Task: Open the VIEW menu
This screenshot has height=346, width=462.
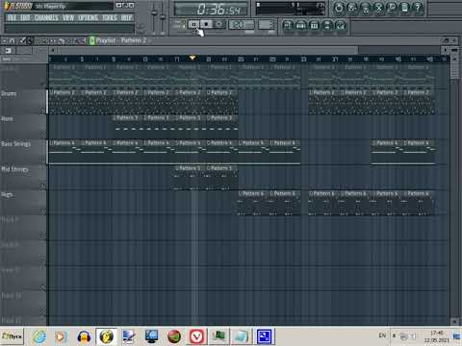Action: click(68, 17)
